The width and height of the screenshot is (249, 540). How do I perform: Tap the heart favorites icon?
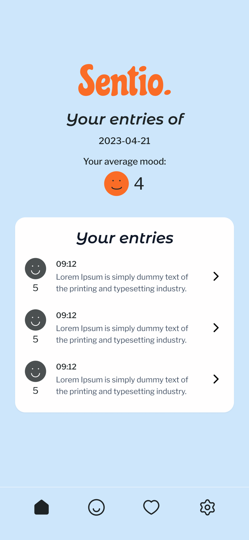(x=151, y=507)
